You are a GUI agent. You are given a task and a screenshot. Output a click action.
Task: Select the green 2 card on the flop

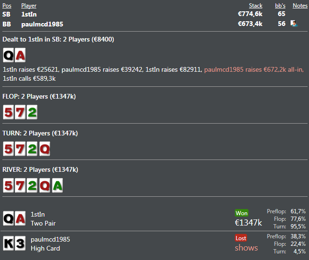[x=32, y=112]
